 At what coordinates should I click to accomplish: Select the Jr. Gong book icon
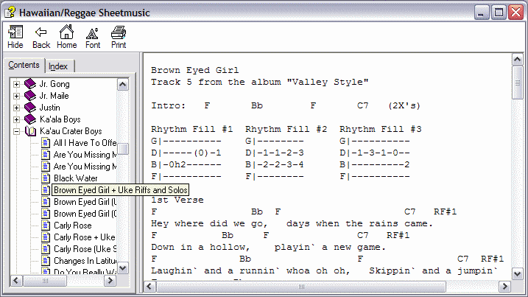[30, 83]
